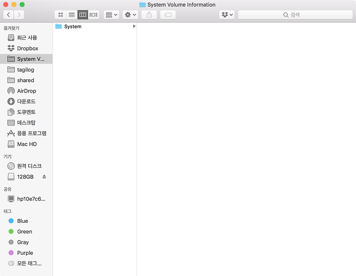
Task: Open the gear action menu
Action: (x=131, y=15)
